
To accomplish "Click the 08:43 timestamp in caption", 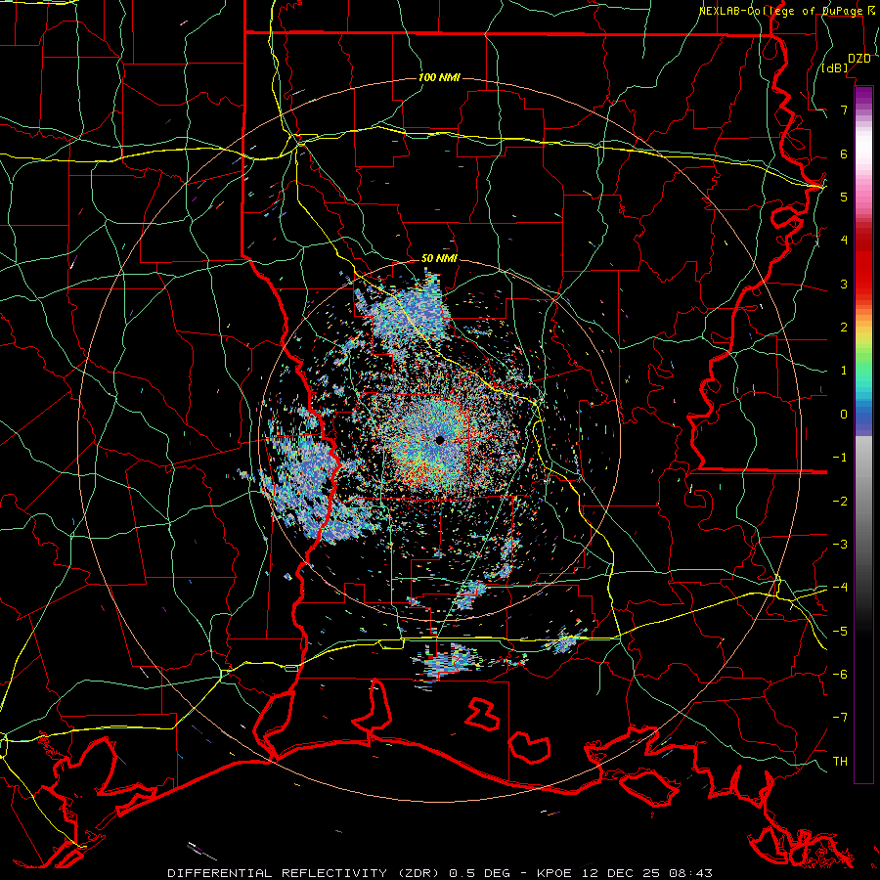I will [691, 873].
